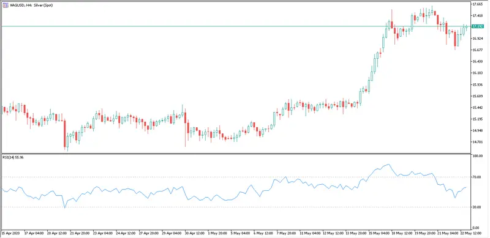Viewport: 490px width, 238px height.
Task: Click the 100.00 label on RSI scale
Action: pyautogui.click(x=478, y=156)
